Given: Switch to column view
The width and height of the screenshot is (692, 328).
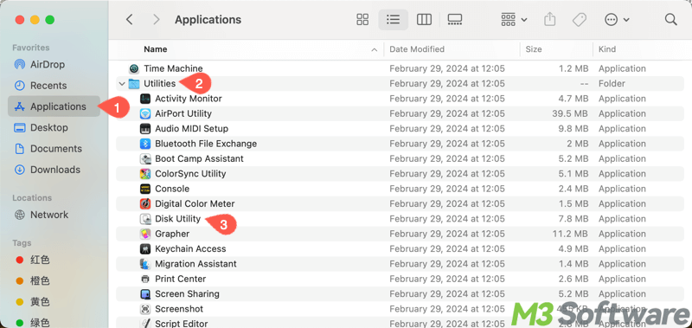Looking at the screenshot, I should [424, 19].
